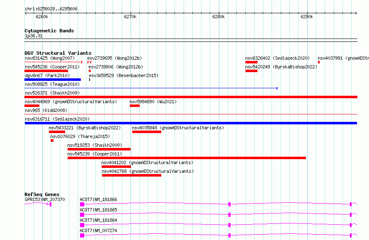Viewport: 369px width, 240px height.
Task: Open esv3659529 (Besenbacher2015) label
Action: click(124, 75)
